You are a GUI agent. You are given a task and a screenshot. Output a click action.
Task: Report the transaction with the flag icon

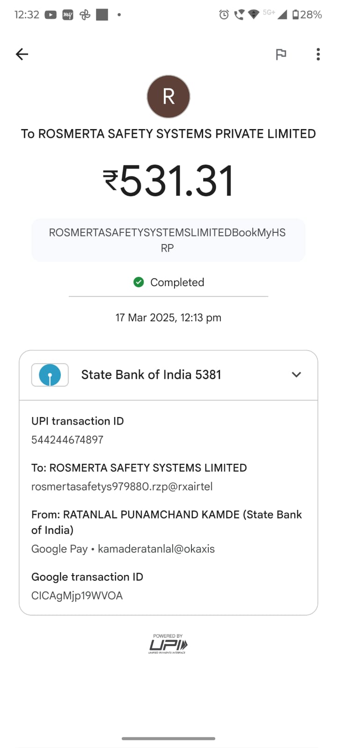[x=281, y=54]
